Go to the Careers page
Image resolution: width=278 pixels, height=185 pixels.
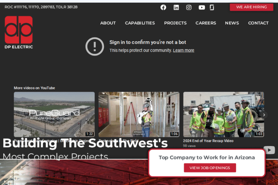(x=206, y=23)
